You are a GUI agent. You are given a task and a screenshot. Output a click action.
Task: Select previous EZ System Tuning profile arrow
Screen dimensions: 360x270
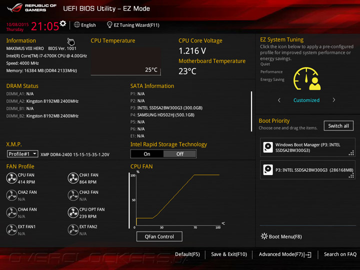279,100
